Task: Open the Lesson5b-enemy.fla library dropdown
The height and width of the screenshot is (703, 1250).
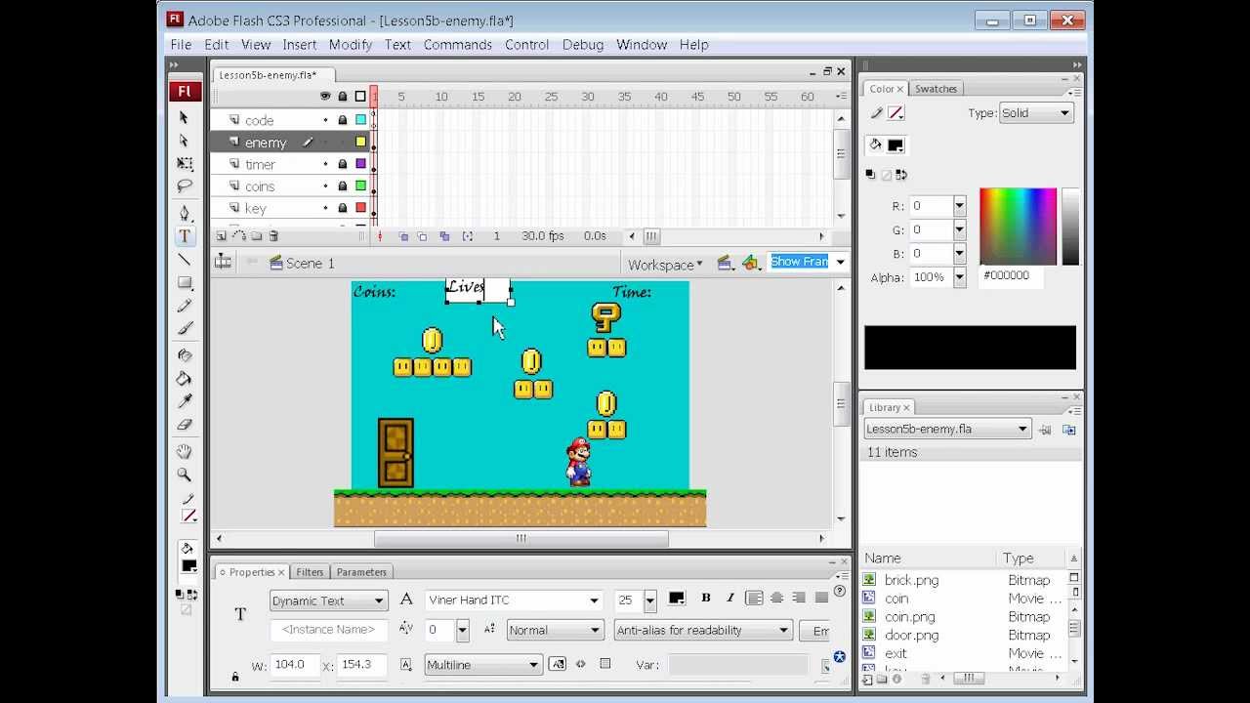Action: pos(947,429)
